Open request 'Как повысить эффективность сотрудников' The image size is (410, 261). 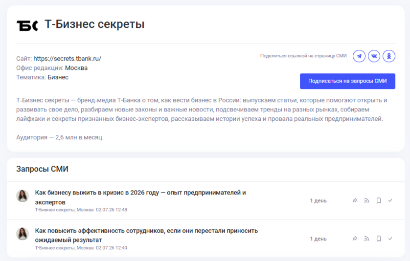coord(146,235)
